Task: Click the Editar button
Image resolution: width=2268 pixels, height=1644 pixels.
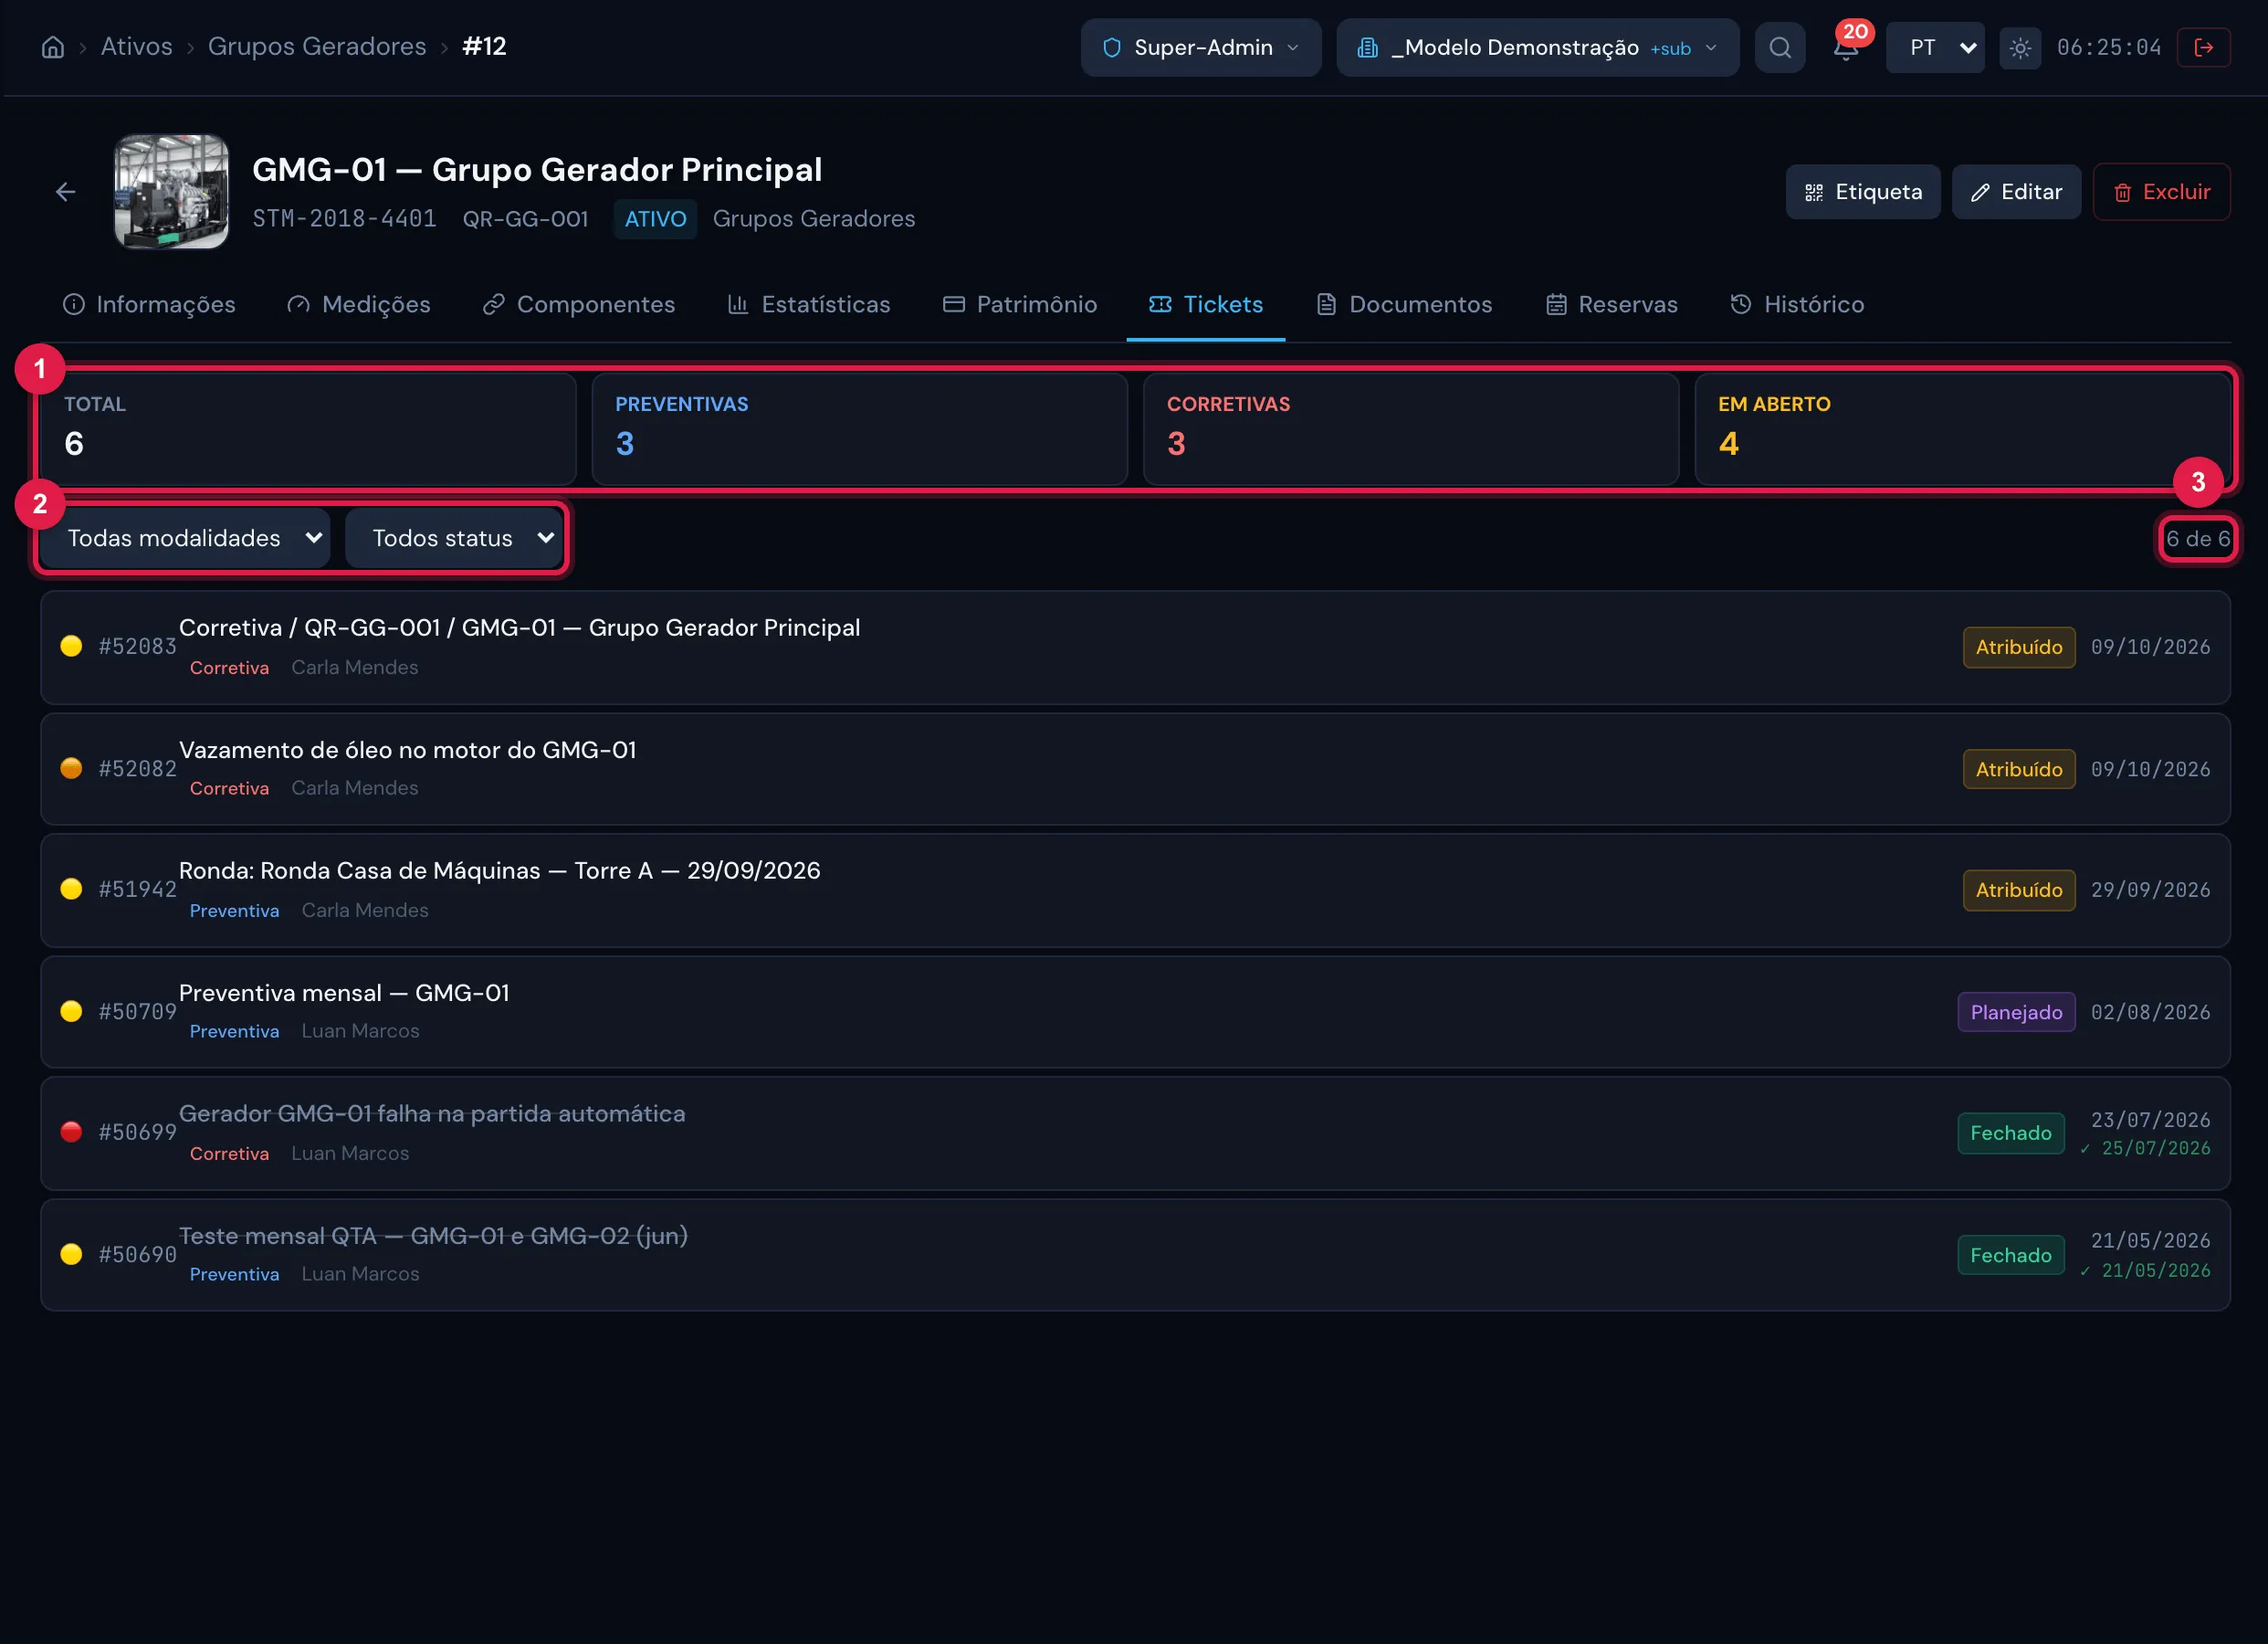Action: pyautogui.click(x=2016, y=192)
